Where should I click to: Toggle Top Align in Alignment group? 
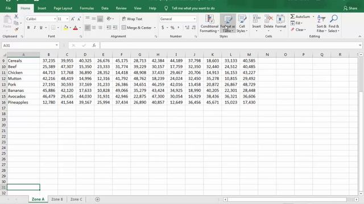pyautogui.click(x=87, y=19)
